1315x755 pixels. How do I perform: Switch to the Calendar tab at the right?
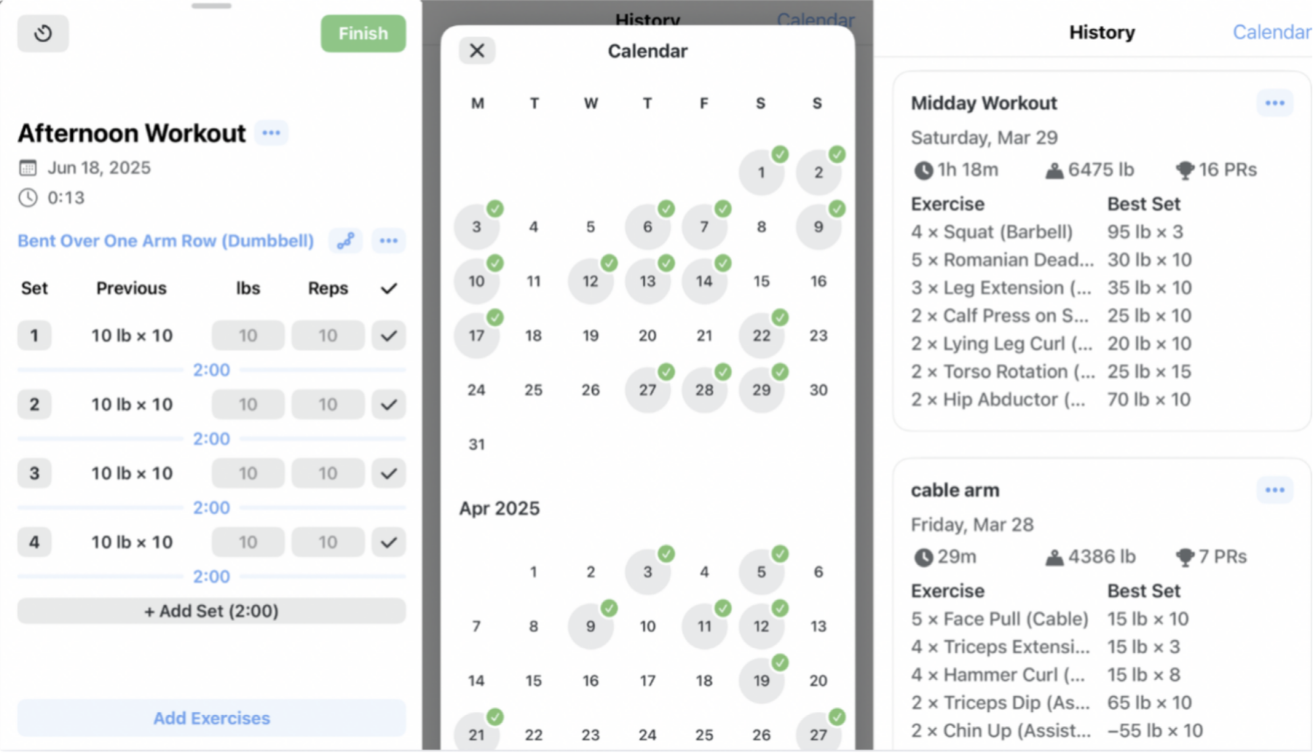click(x=1271, y=32)
